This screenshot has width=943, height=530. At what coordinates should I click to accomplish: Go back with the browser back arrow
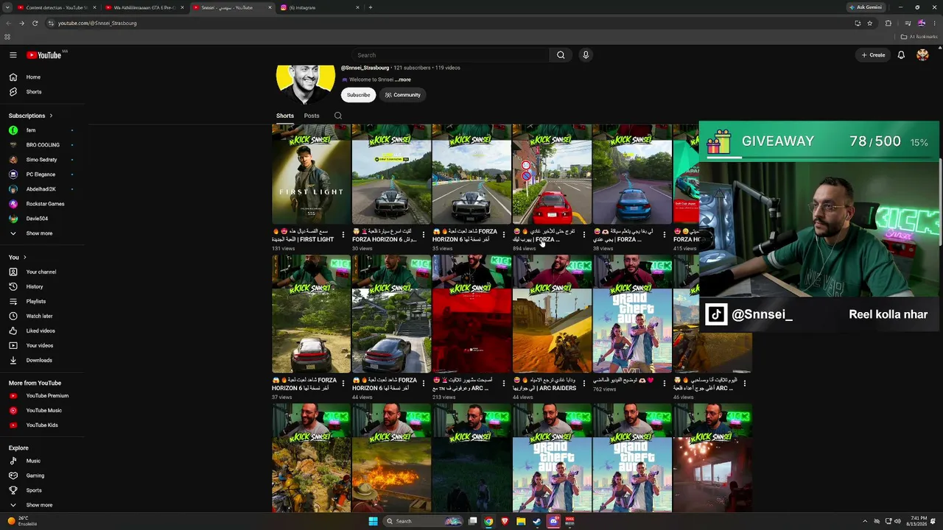(8, 23)
